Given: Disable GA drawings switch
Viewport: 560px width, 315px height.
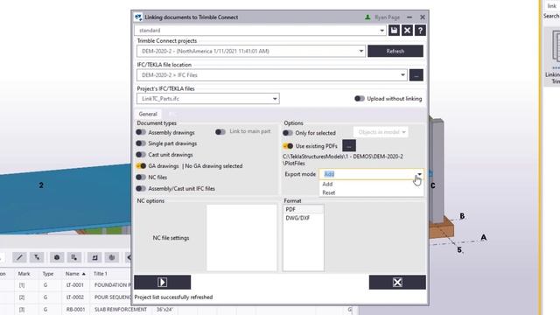Looking at the screenshot, I should 141,165.
